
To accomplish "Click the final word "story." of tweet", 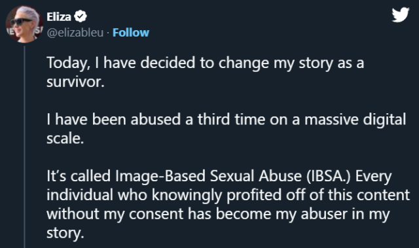I will (65, 233).
